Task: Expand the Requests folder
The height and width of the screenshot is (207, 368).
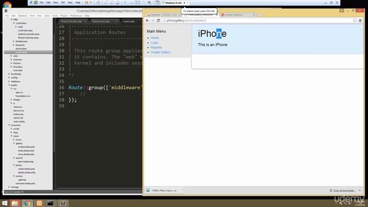Action: point(14,45)
